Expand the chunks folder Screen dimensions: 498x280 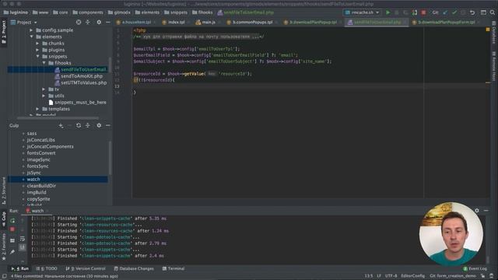(x=37, y=44)
